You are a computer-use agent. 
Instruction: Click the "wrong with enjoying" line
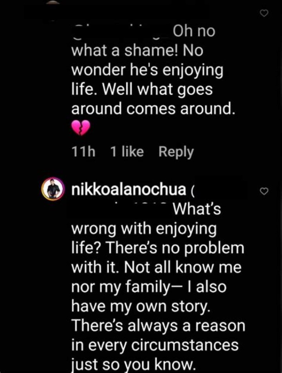coord(144,229)
